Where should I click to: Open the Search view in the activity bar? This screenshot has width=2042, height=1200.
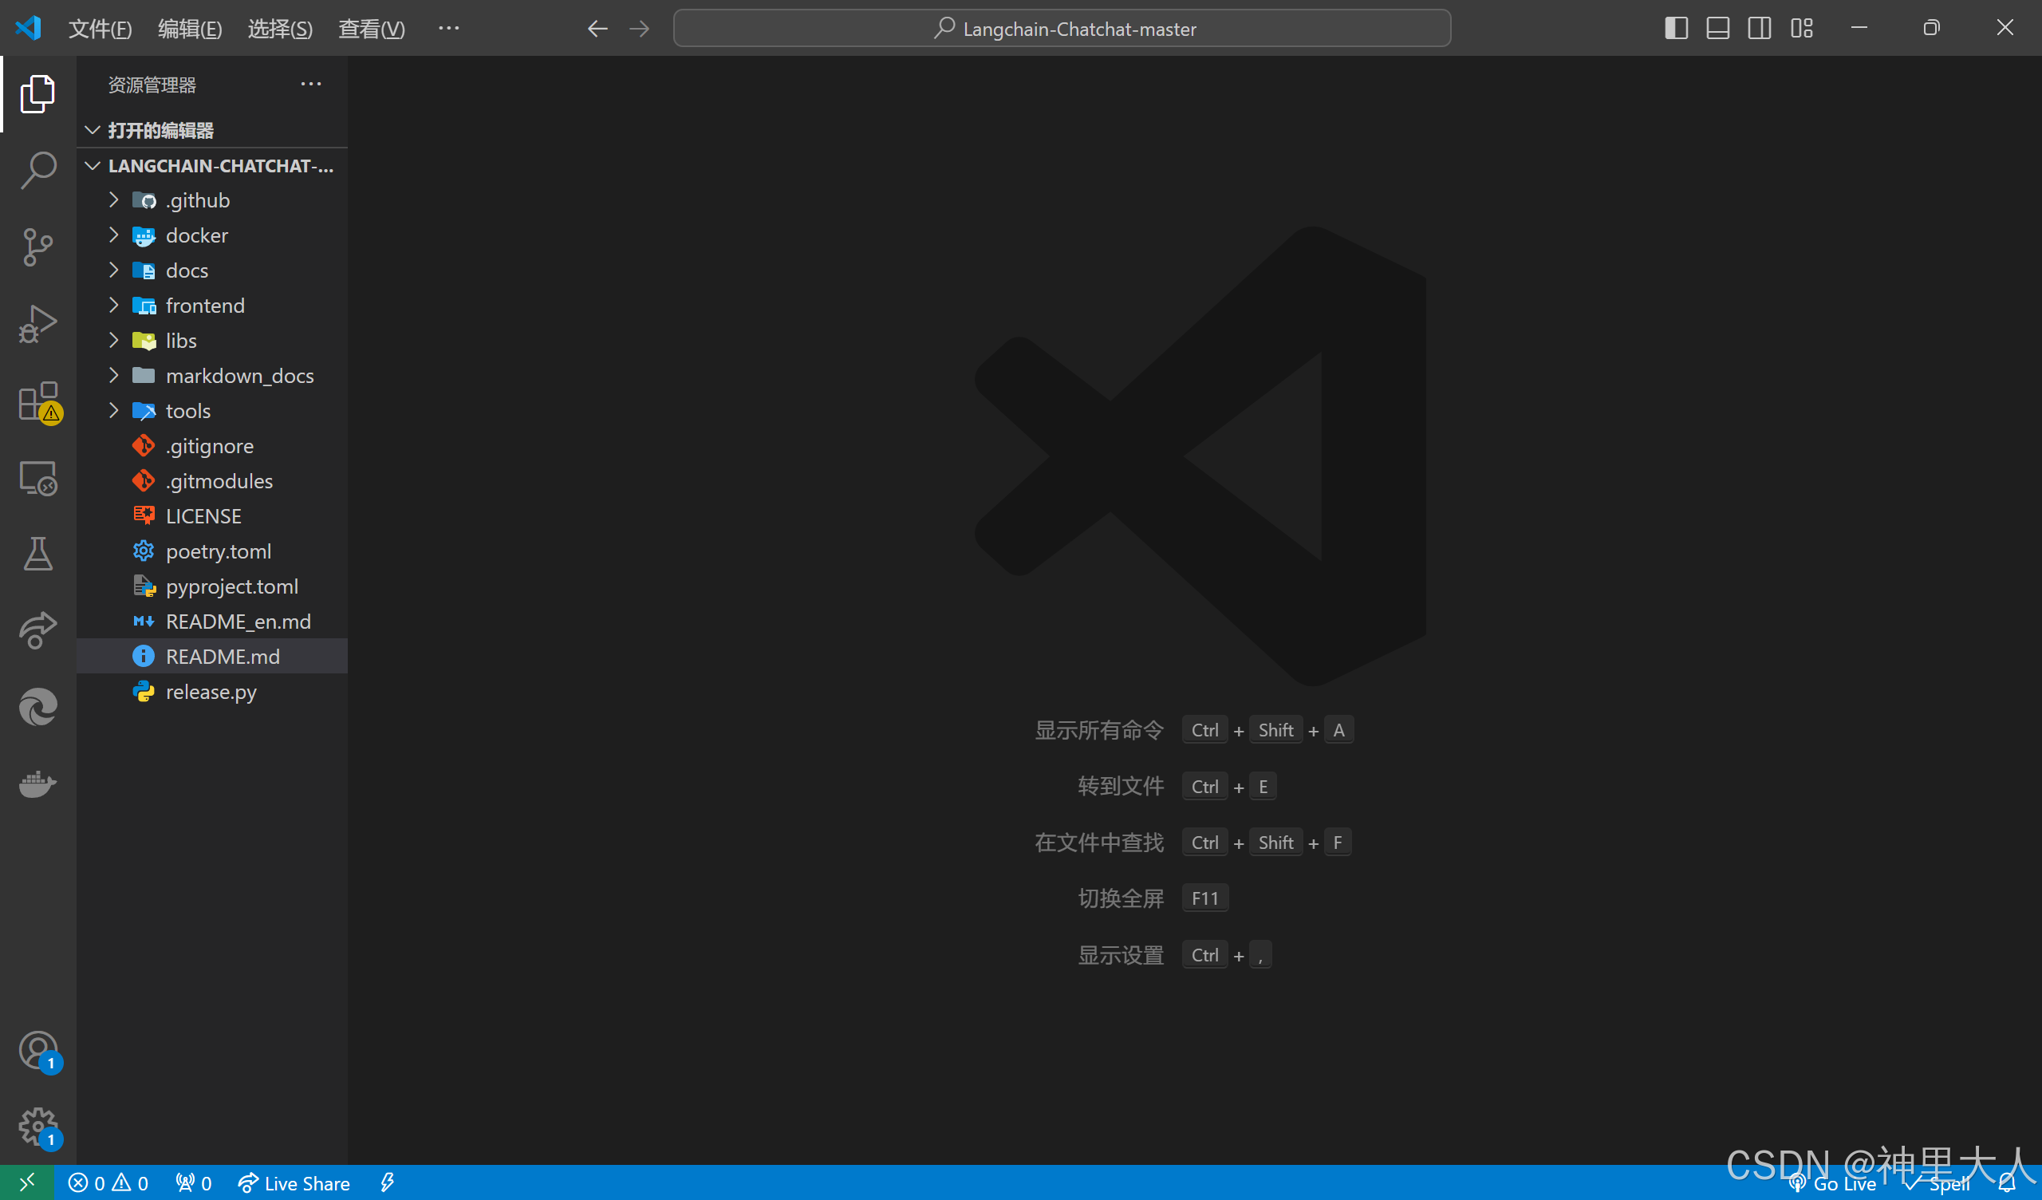tap(38, 170)
